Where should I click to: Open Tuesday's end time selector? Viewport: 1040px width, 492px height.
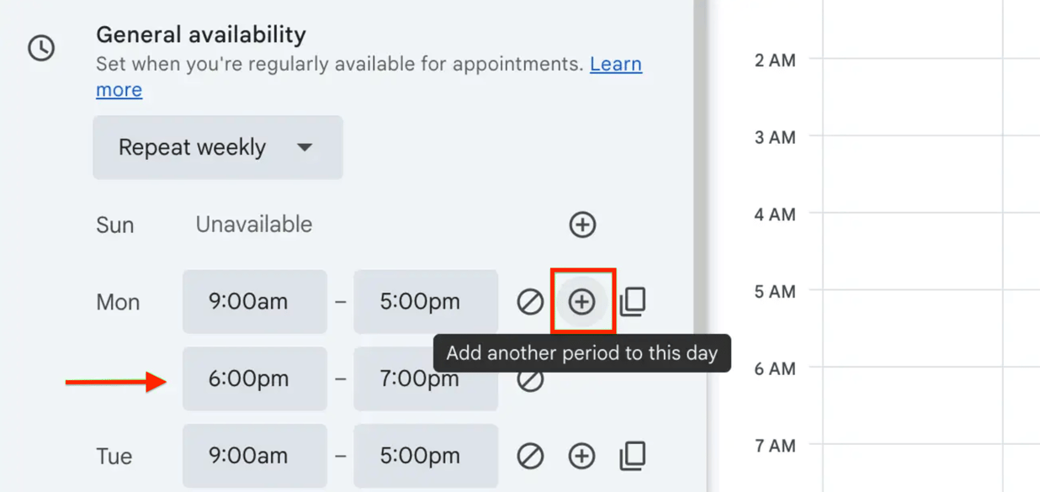pyautogui.click(x=426, y=456)
